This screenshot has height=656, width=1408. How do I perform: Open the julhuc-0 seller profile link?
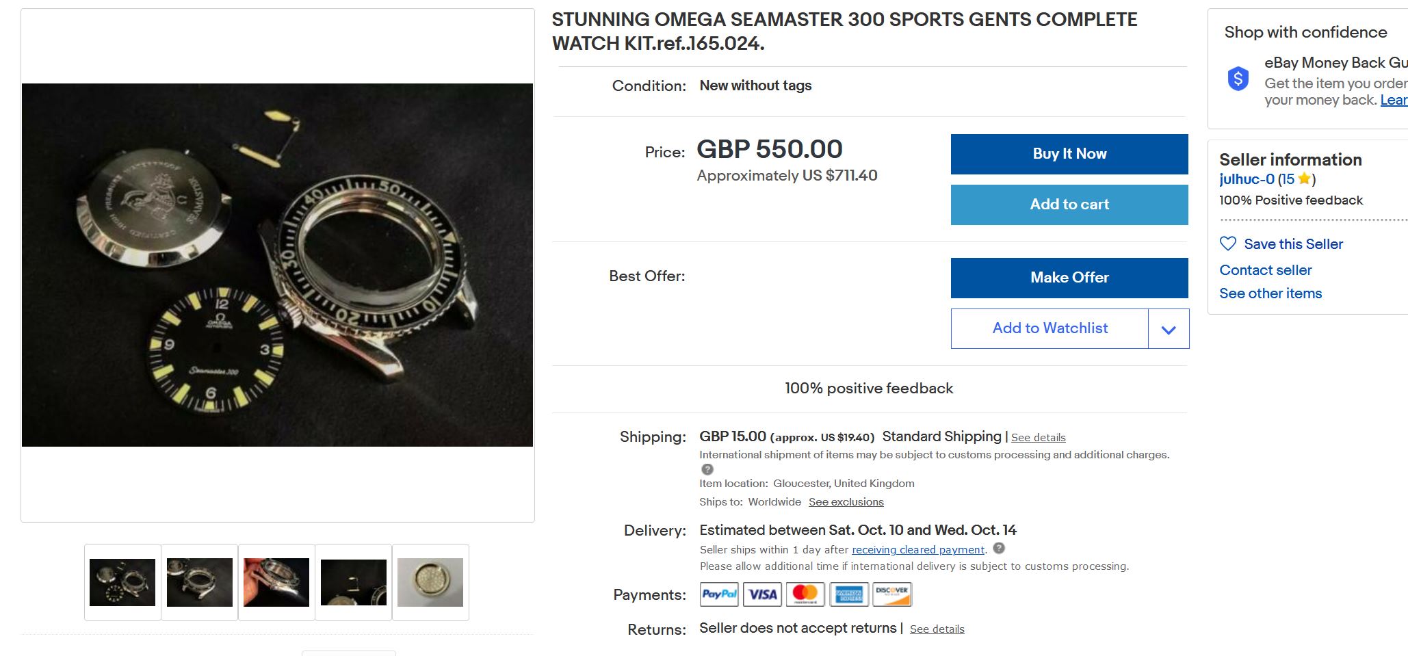(x=1247, y=179)
